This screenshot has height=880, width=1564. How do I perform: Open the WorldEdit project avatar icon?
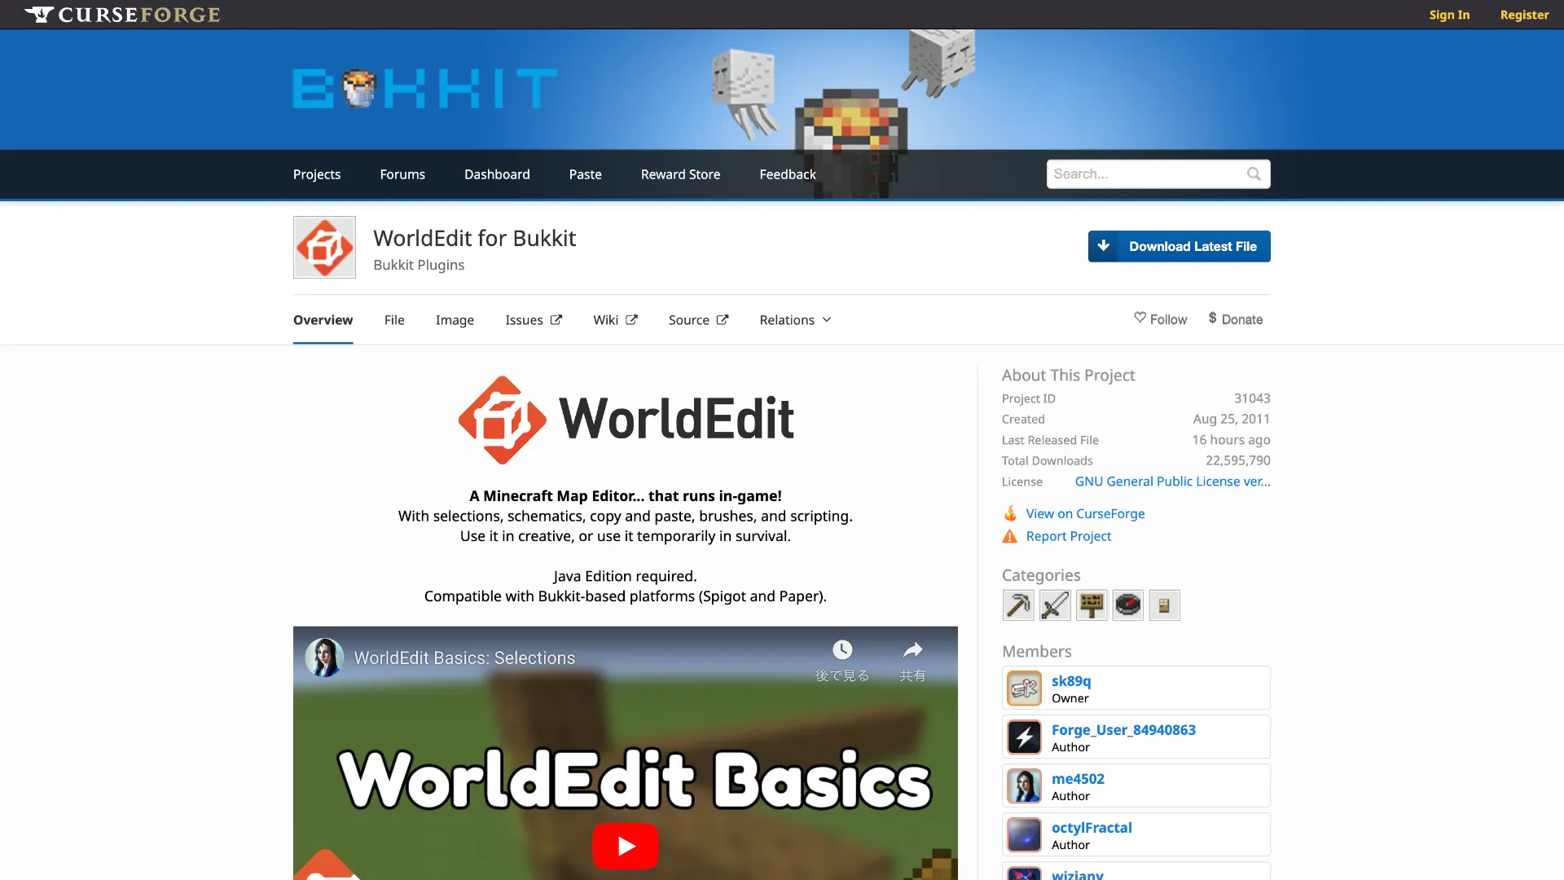[x=324, y=247]
